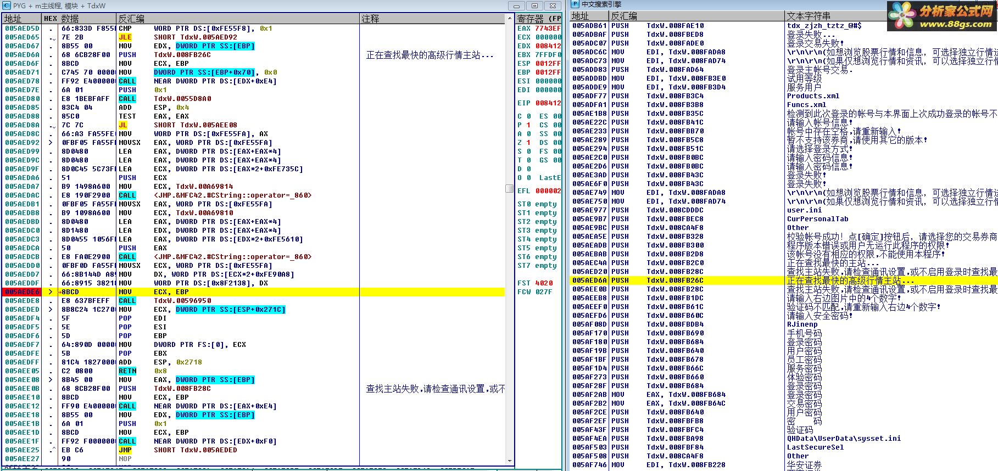
Task: Select search result 005ADFA1 Funcs.xml
Action: pos(784,105)
